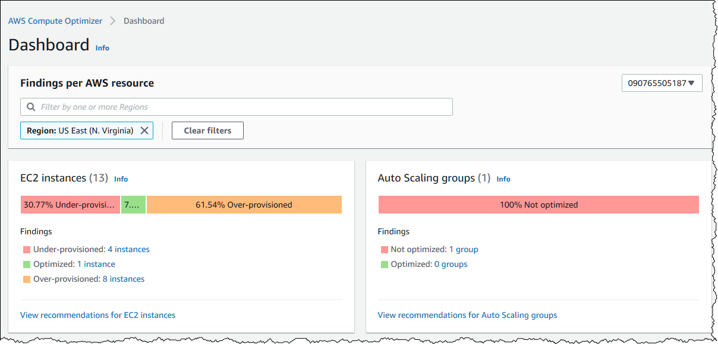718x344 pixels.
Task: Click the orange Over-provisioned legend square
Action: pos(26,279)
